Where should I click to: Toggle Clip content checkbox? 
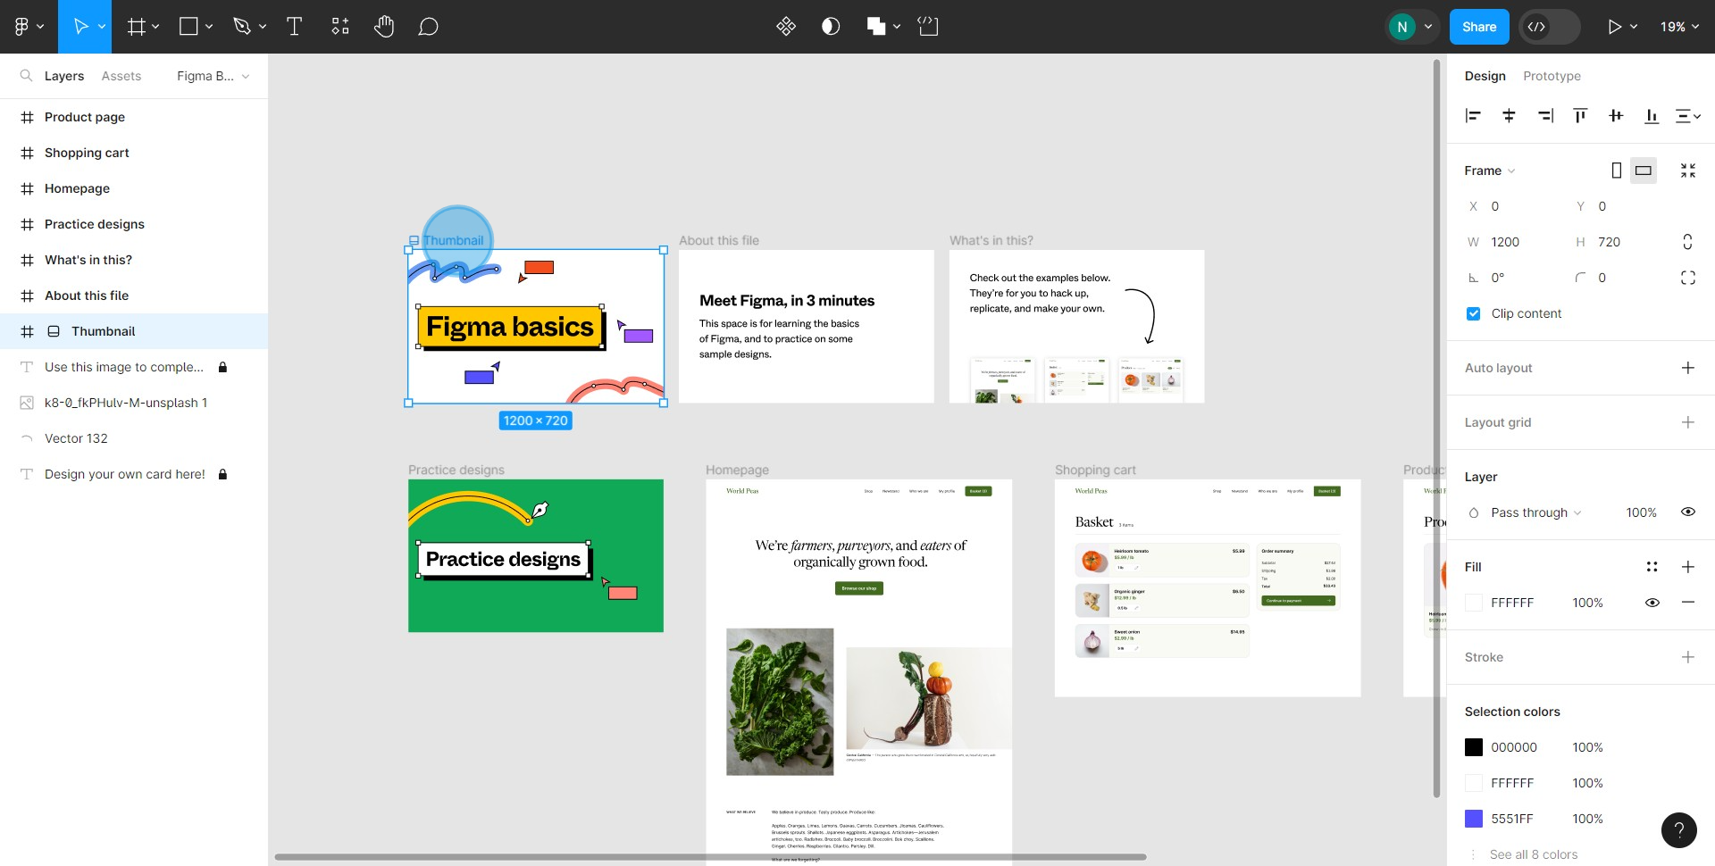coord(1473,313)
